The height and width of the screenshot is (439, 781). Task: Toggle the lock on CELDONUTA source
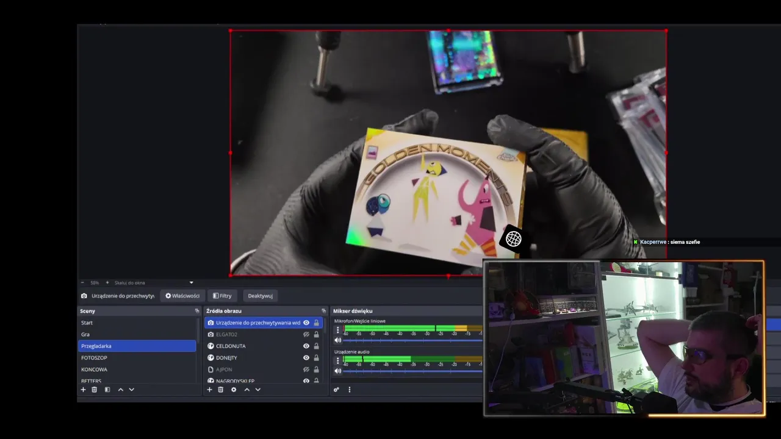tap(316, 346)
